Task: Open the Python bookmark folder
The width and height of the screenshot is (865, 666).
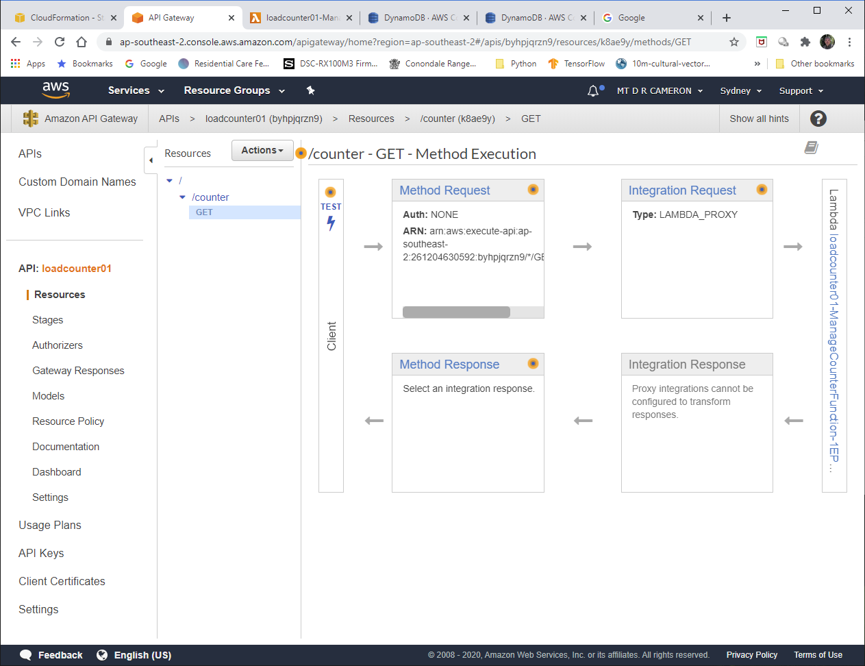Action: [516, 64]
